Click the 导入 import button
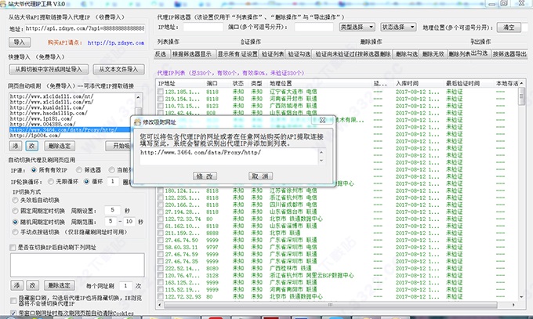533x319 pixels. click(x=20, y=42)
